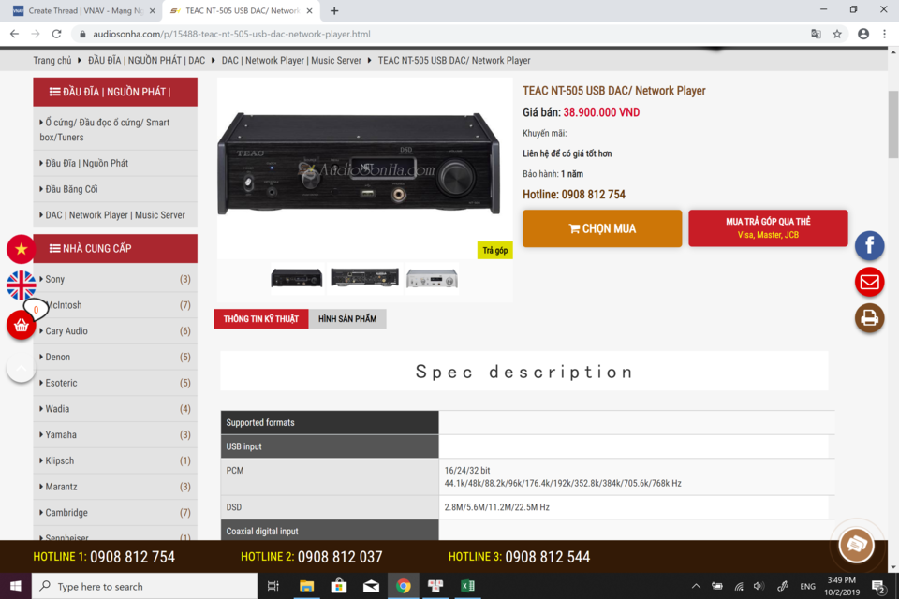Go back to previous page
Image resolution: width=899 pixels, height=599 pixels.
[14, 34]
